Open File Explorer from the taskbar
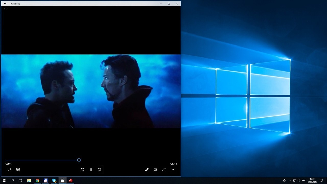327x184 pixels. [x=29, y=181]
